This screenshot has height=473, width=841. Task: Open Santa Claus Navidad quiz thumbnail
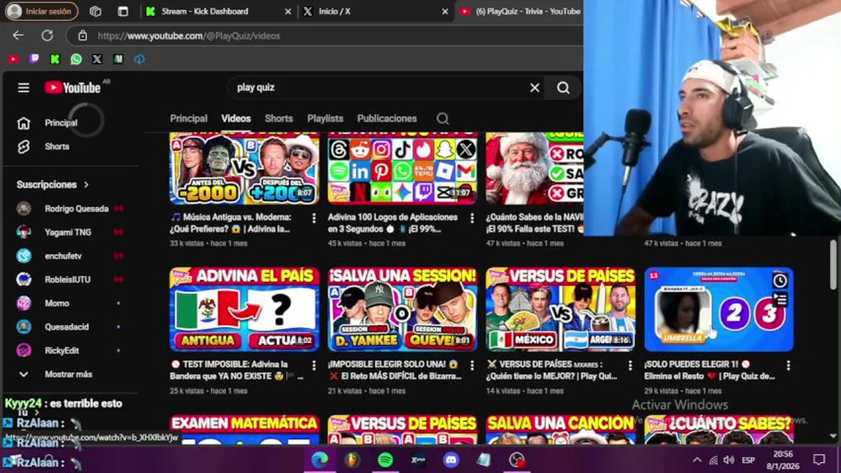(534, 168)
